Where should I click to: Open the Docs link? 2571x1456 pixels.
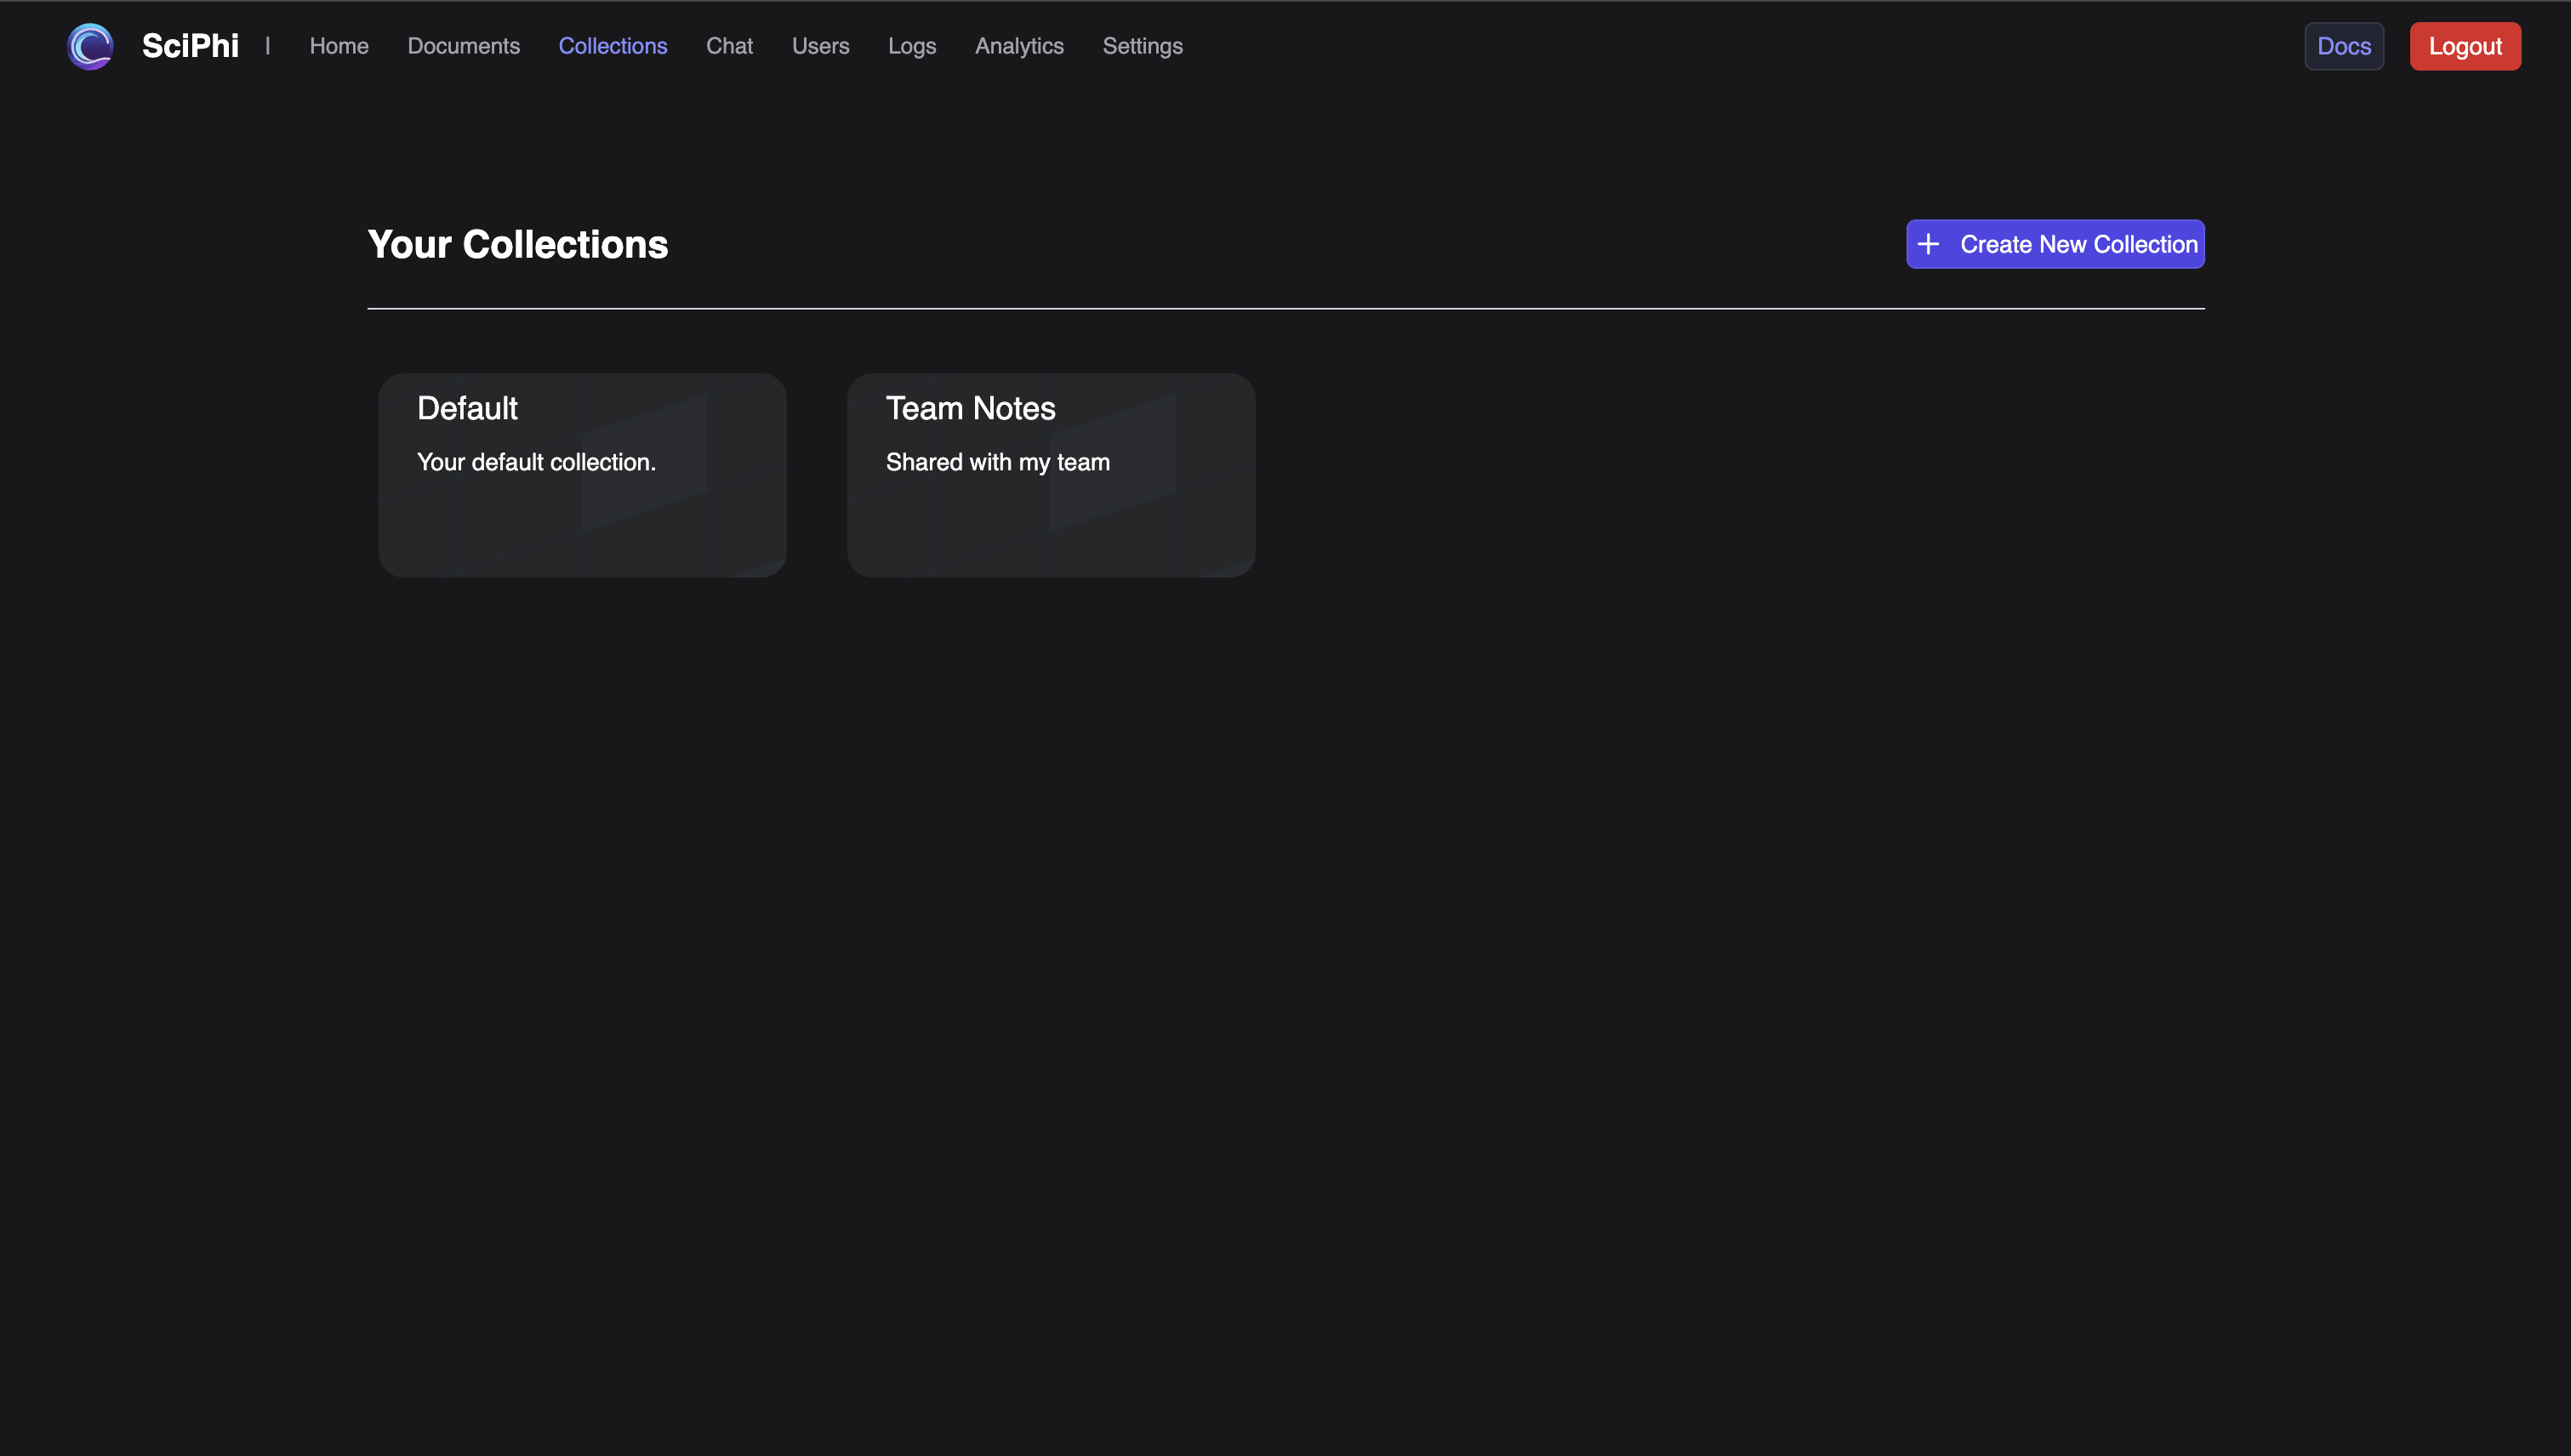[x=2344, y=46]
